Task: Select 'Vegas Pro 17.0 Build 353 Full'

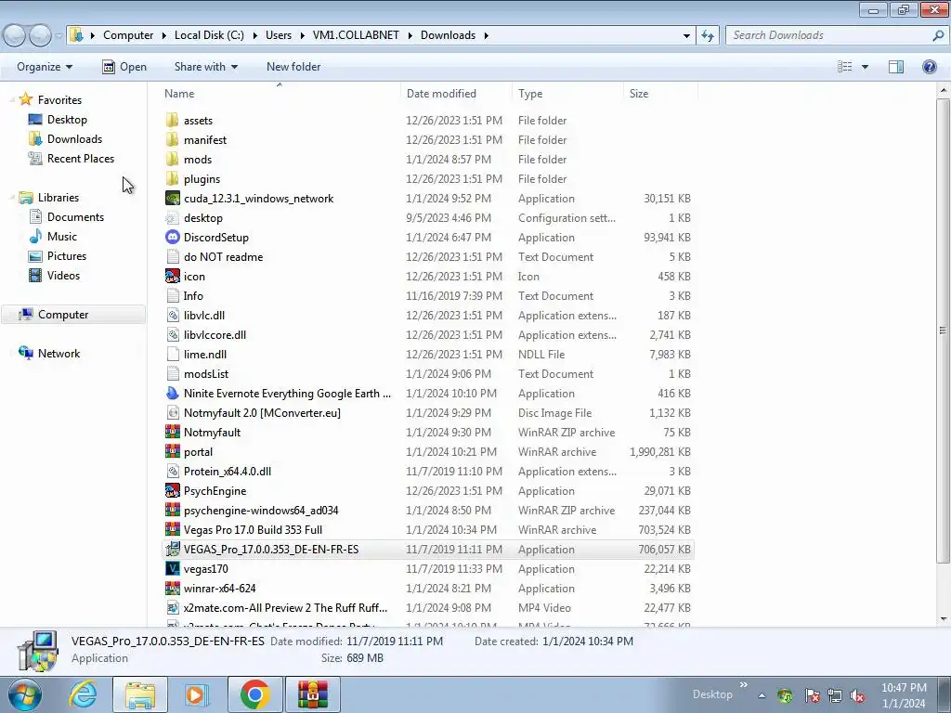Action: pyautogui.click(x=253, y=530)
